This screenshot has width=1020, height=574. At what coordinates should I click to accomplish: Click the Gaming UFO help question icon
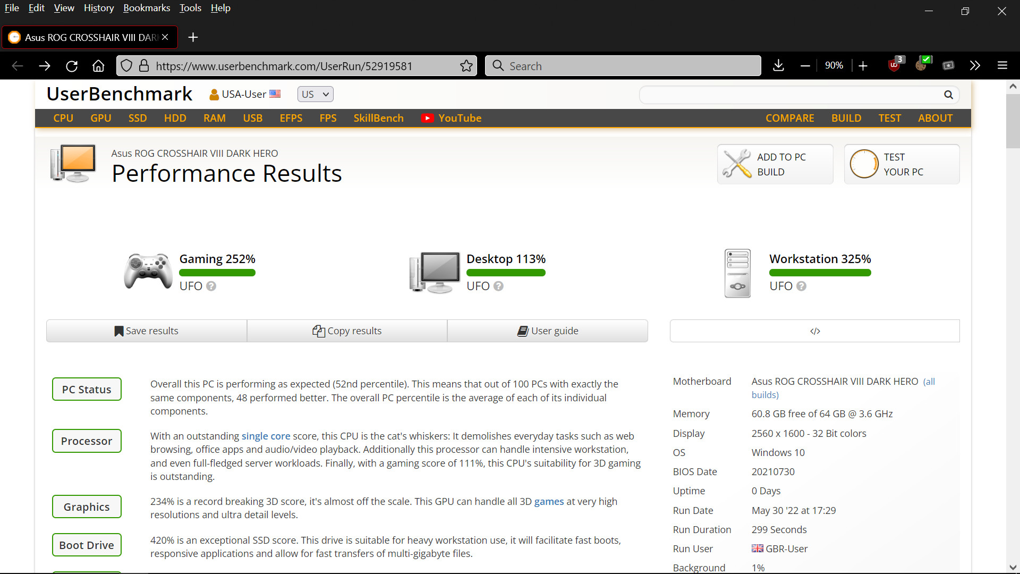point(211,286)
